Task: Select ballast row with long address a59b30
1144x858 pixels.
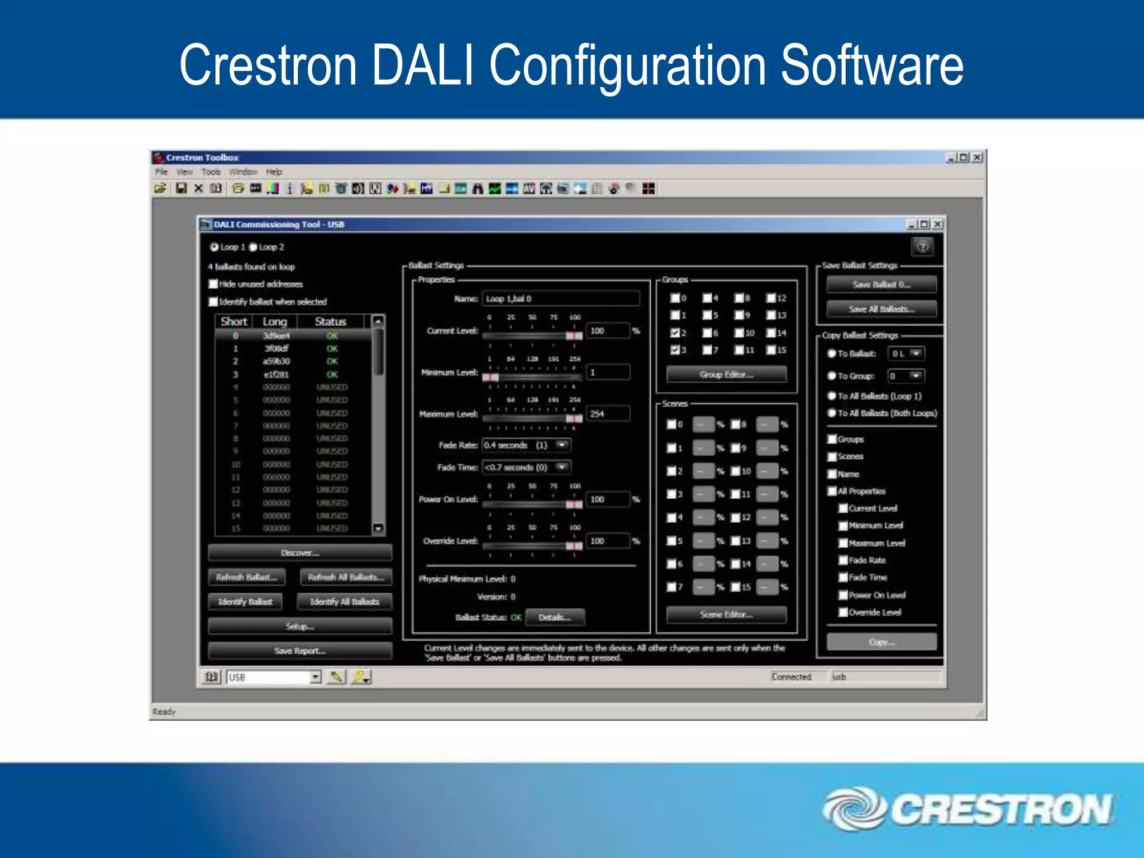Action: [x=293, y=361]
